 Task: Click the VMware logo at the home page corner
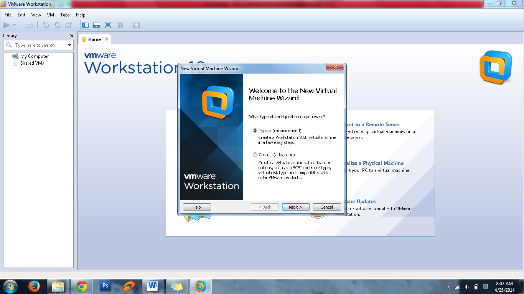[x=496, y=67]
